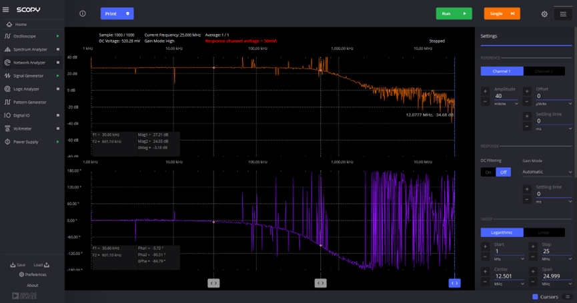Viewport: 577px width, 303px height.
Task: Click the blue frequency marker handle
Action: pyautogui.click(x=454, y=283)
